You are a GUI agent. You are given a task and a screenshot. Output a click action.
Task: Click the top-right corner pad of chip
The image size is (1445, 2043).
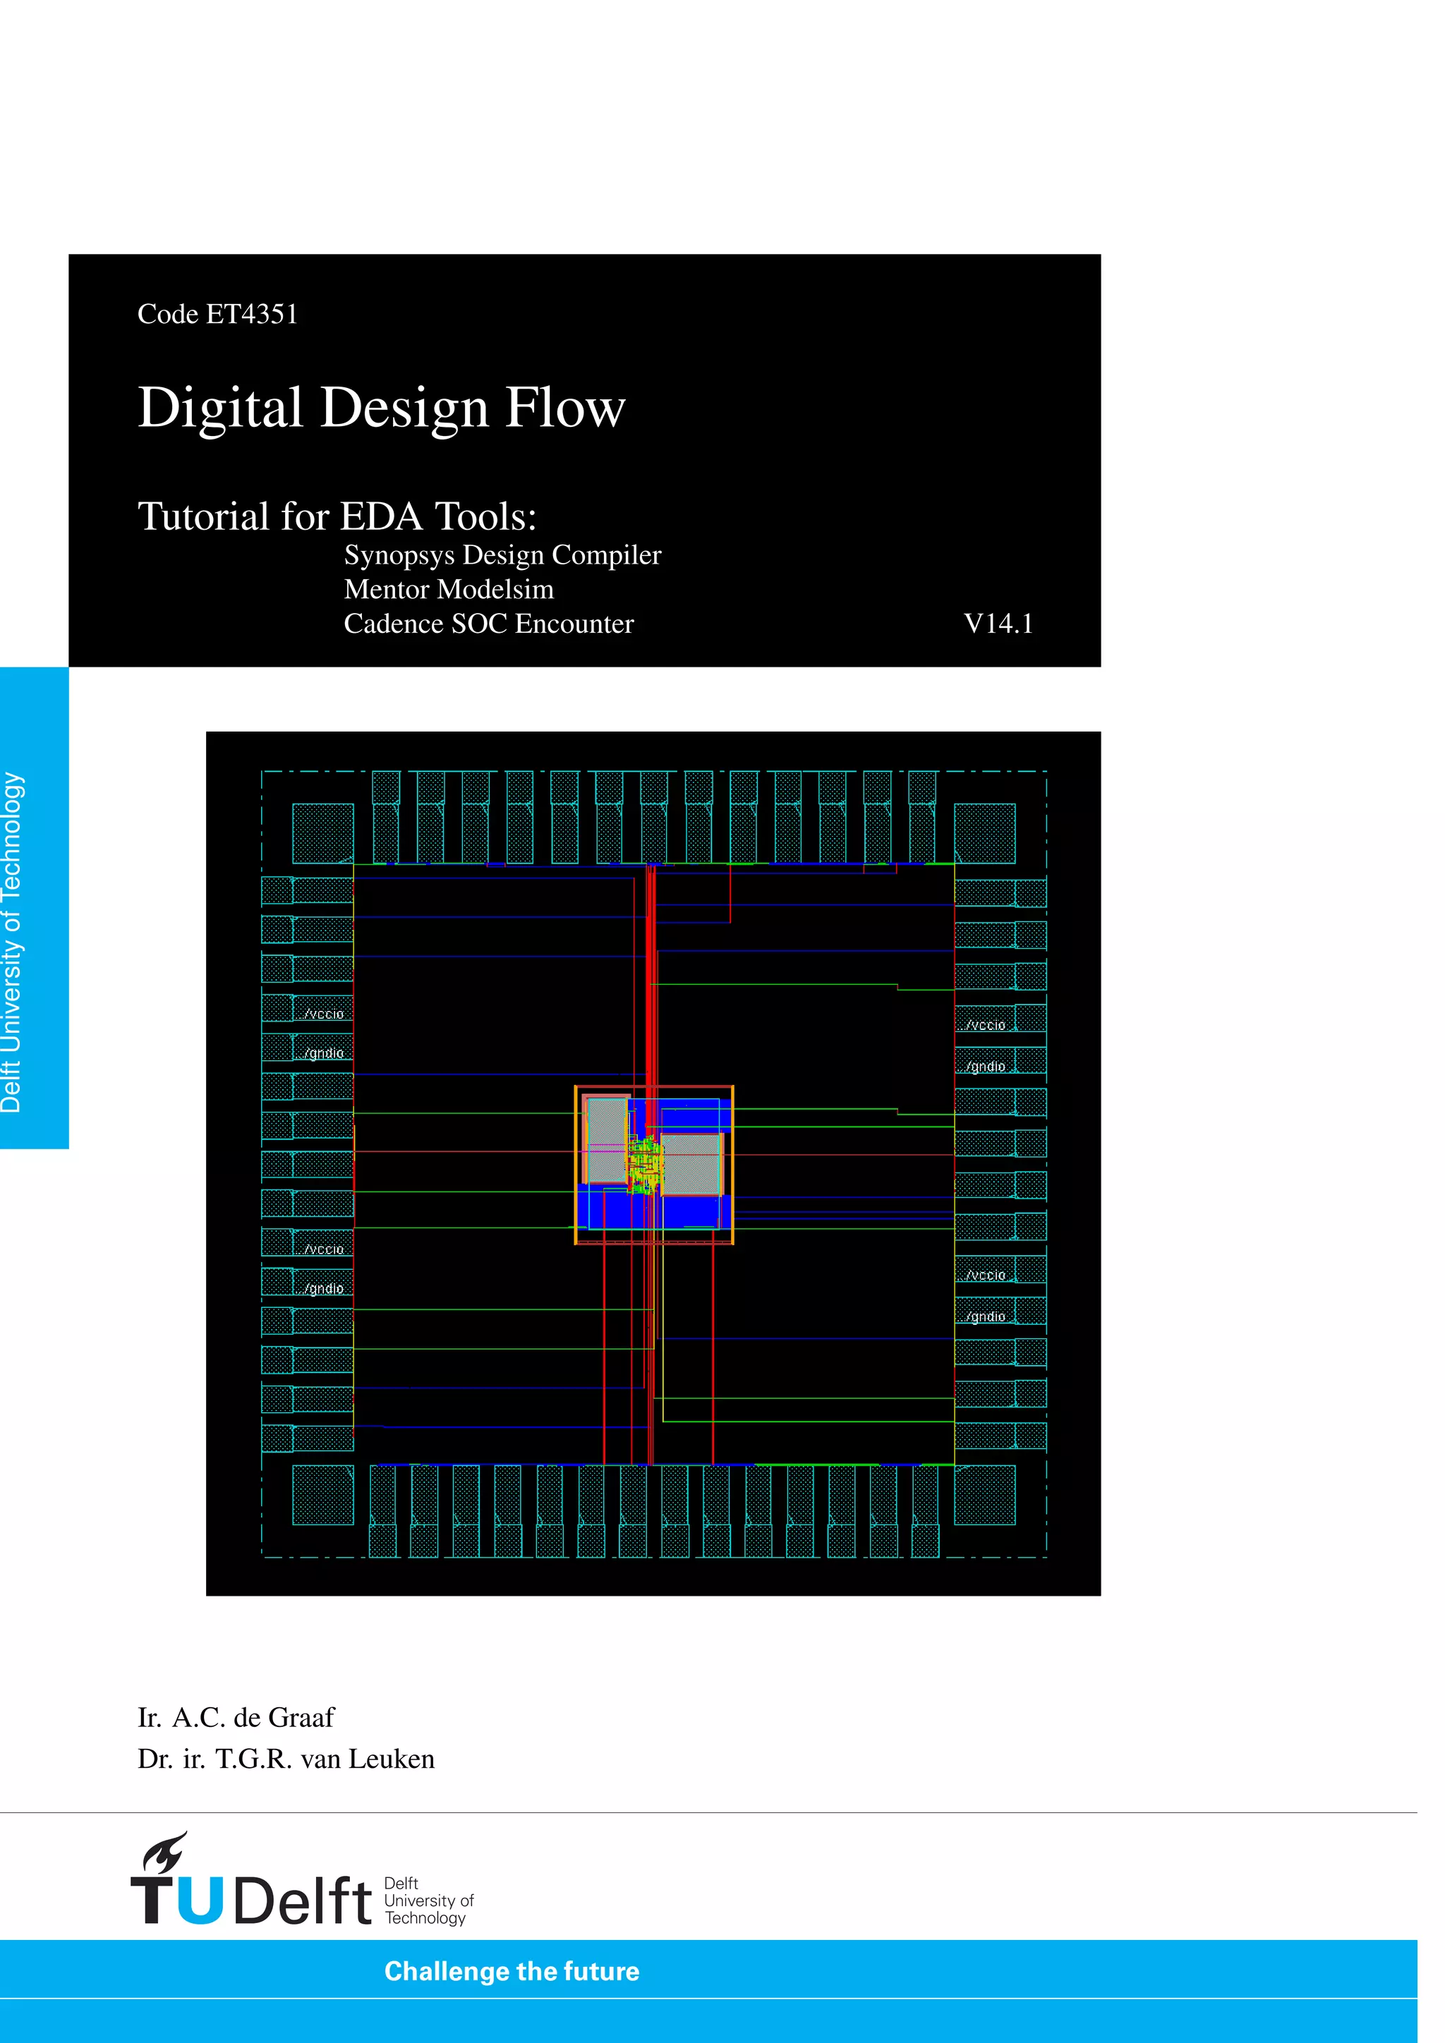point(984,833)
